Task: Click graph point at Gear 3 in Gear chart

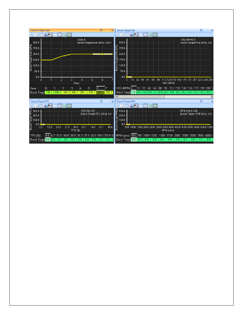Action: (72, 54)
